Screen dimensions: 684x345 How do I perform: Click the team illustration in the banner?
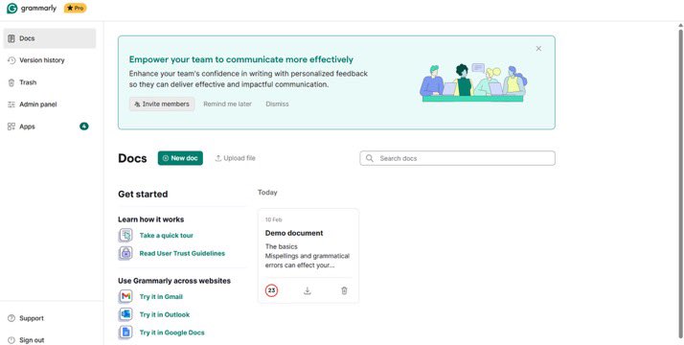point(473,82)
